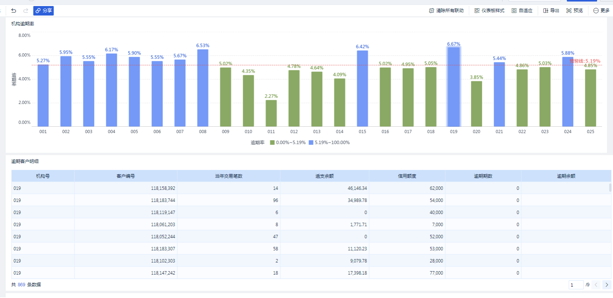Click the 869 total records link
Viewport: 613px width, 298px height.
[x=22, y=285]
